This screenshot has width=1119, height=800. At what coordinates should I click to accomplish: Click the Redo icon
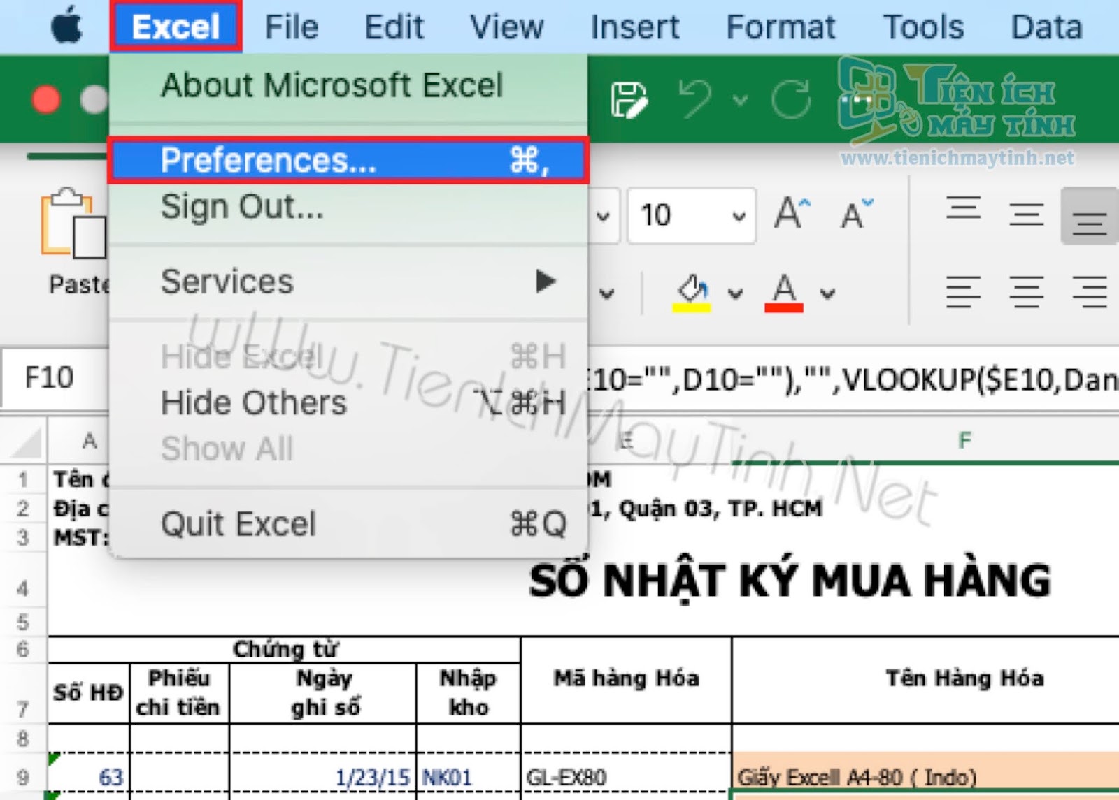(x=792, y=99)
